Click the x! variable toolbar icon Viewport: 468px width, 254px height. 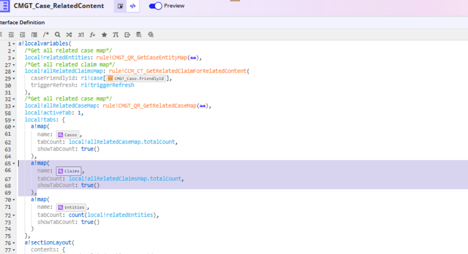point(81,35)
